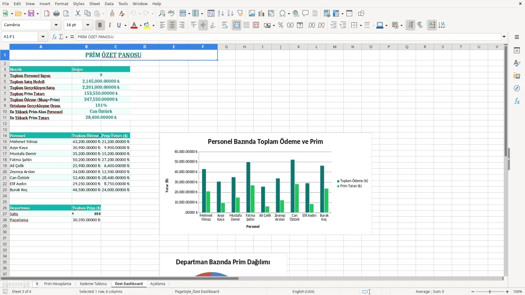Toggle Underline formatting button
The width and height of the screenshot is (525, 295).
[x=119, y=25]
